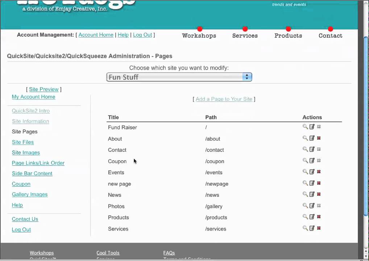The image size is (369, 261).
Task: Click the sidebar Log Out link
Action: click(x=21, y=230)
